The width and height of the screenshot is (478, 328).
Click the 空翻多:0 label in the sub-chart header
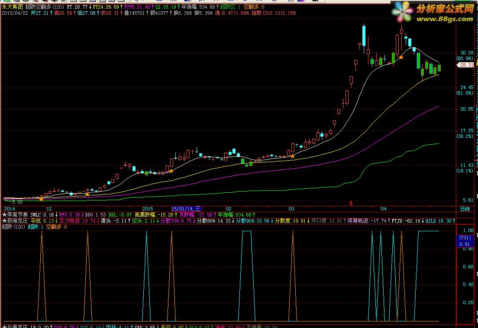pos(56,227)
